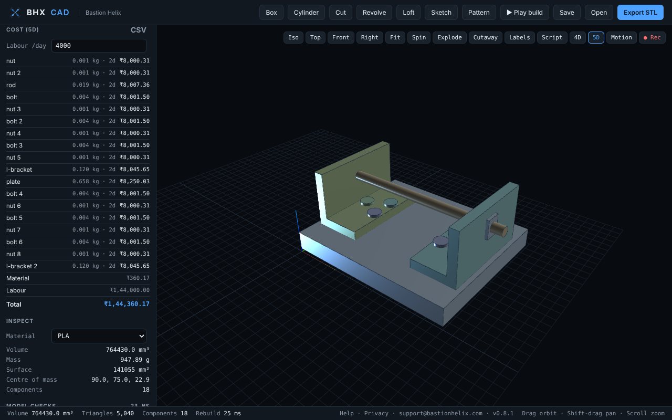
Task: Add a Cylinder primitive
Action: pos(306,13)
